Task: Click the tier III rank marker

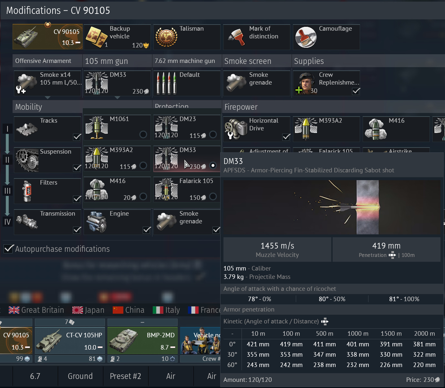Action: pyautogui.click(x=7, y=191)
